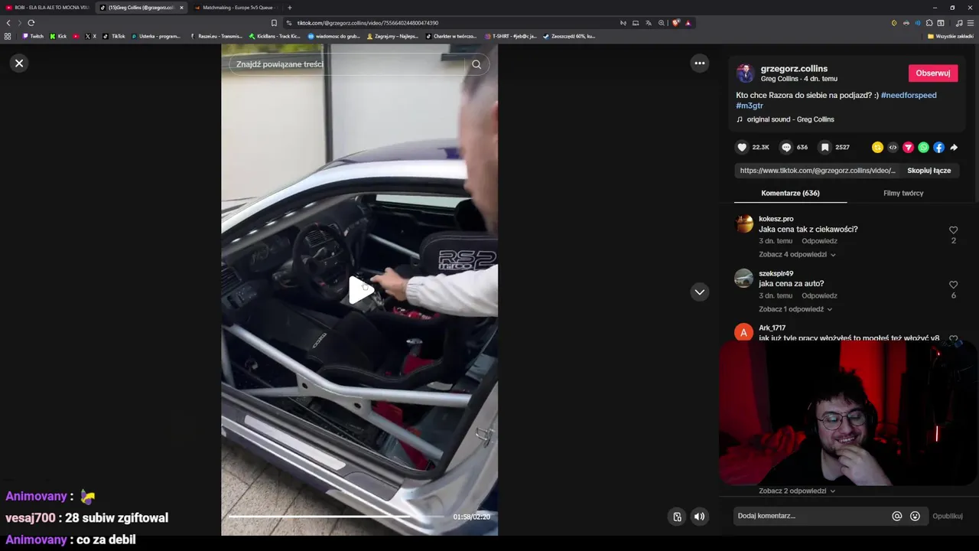This screenshot has width=979, height=551.
Task: Expand Zobacz 1 odpowiedź under szekspir49
Action: tap(795, 309)
